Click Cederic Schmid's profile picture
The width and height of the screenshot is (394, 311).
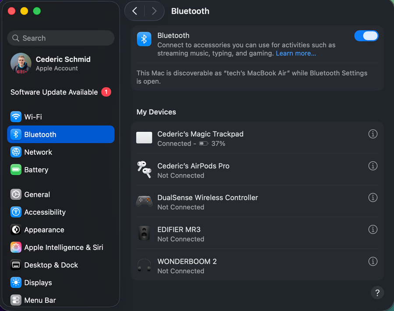(x=21, y=63)
